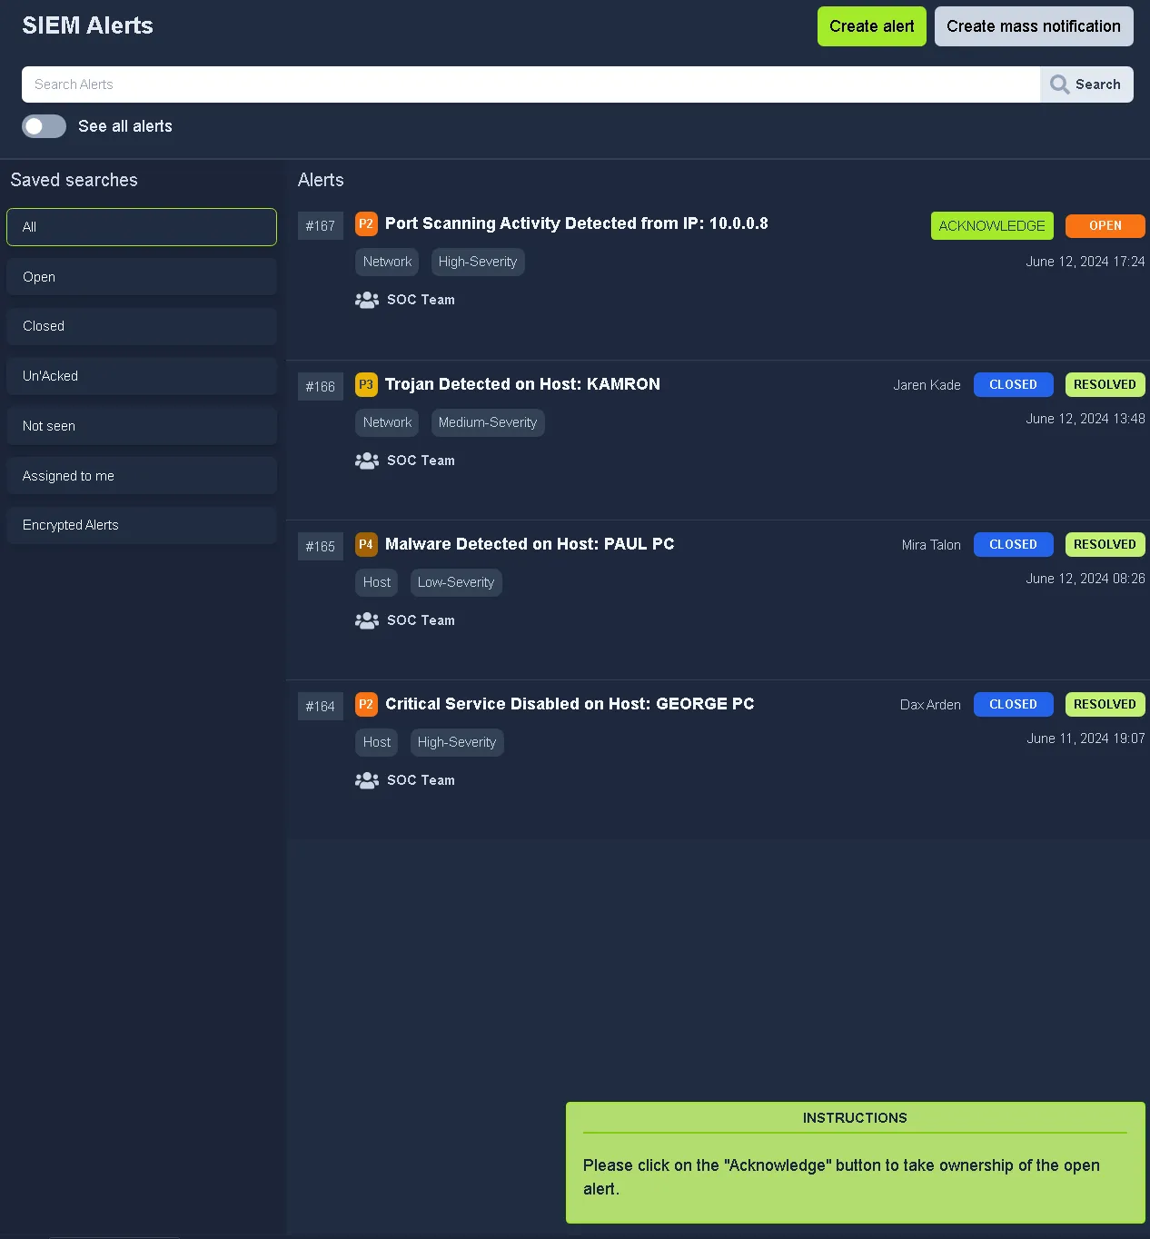Acknowledge the Port Scanning alert
This screenshot has height=1239, width=1150.
991,226
